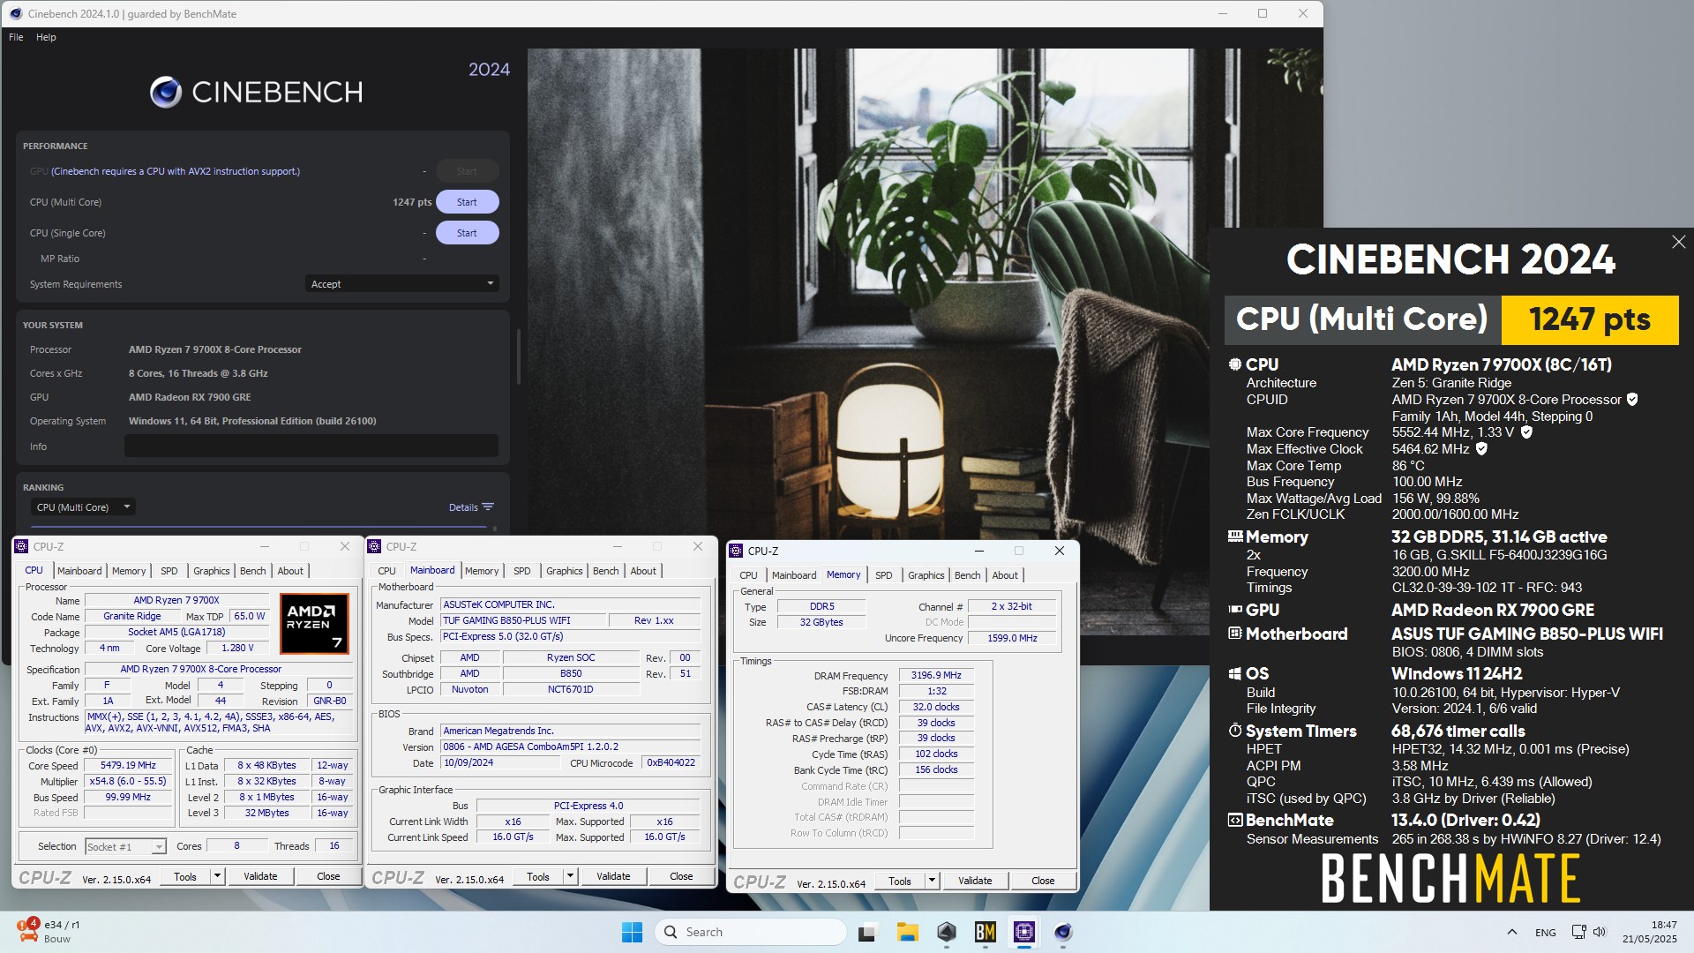Switch to CPU tab in CPU-Z Memory window
The image size is (1694, 953).
[748, 575]
